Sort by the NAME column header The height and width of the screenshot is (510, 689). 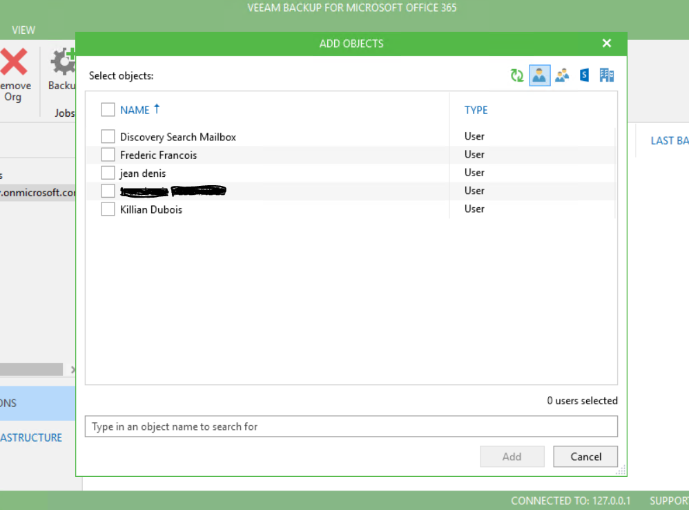pos(135,110)
